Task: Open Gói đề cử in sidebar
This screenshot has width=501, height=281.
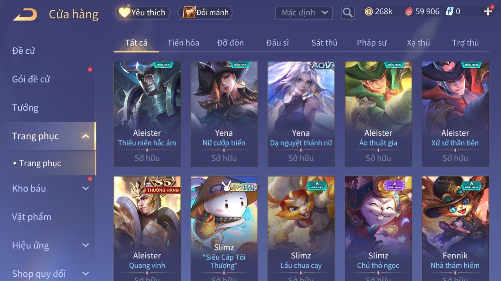Action: (x=31, y=79)
